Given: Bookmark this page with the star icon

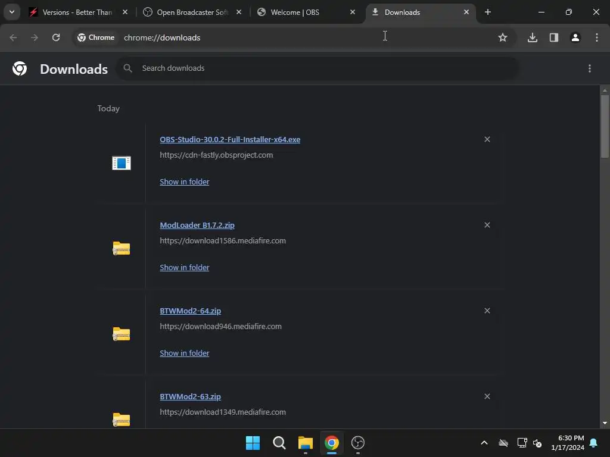Looking at the screenshot, I should coord(503,37).
